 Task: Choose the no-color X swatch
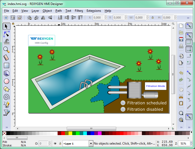click(x=4, y=133)
